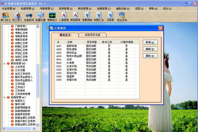Select 就餐明细查询 in tree
This screenshot has height=132, width=198.
click(x=23, y=107)
